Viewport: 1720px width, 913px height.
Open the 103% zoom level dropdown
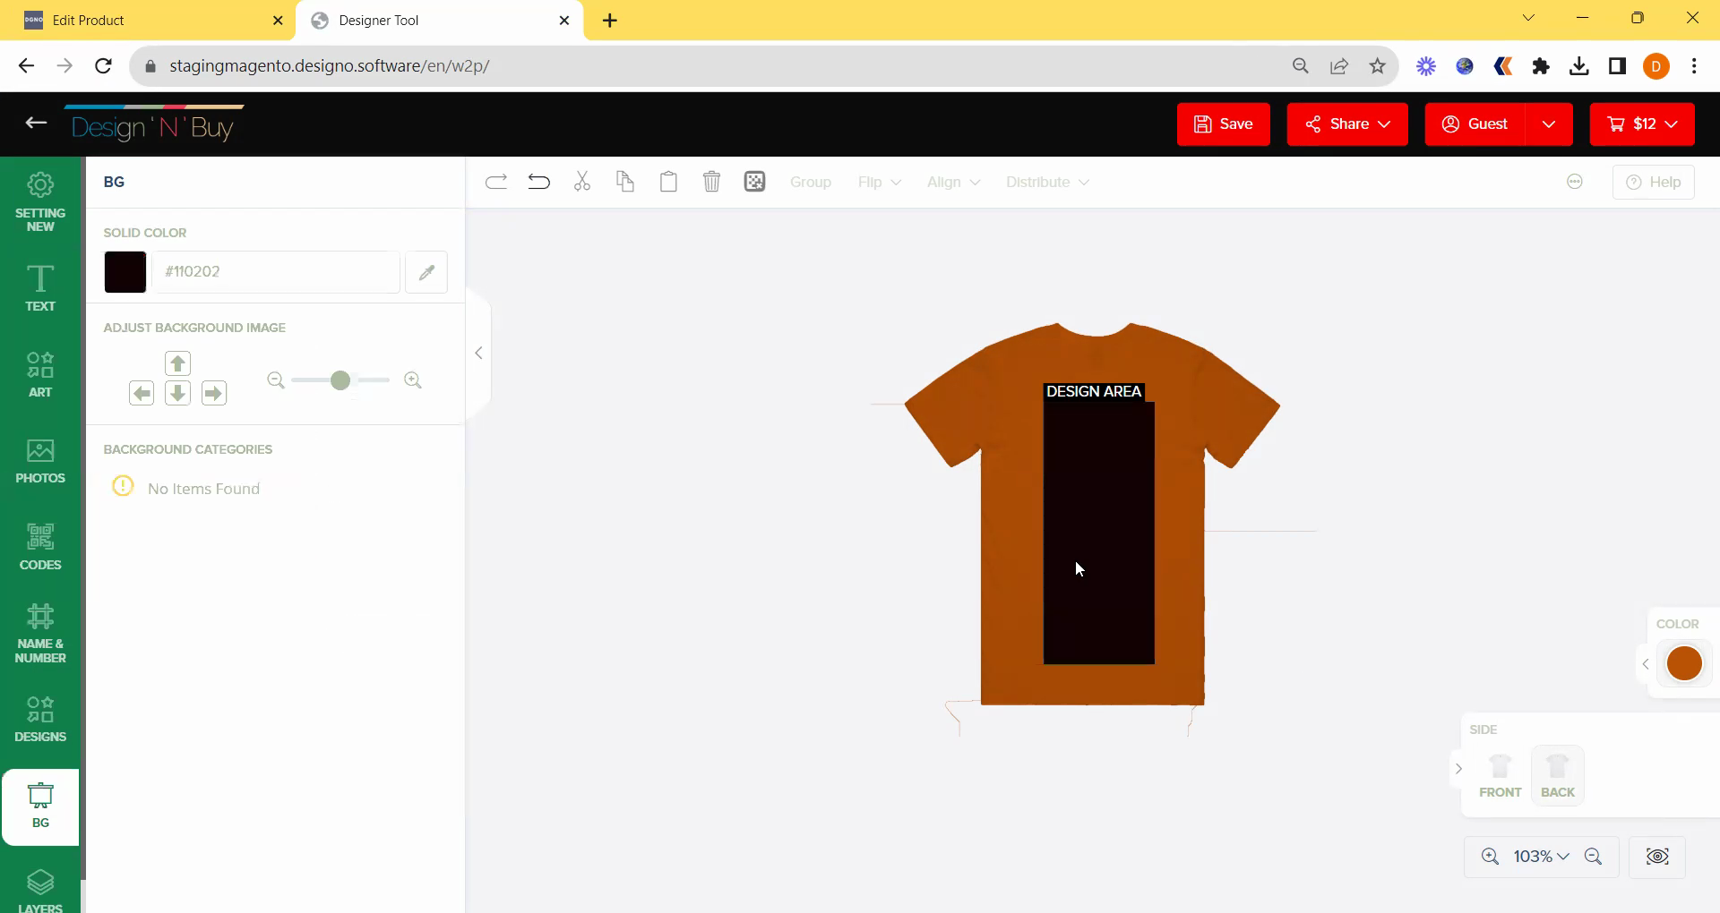click(1541, 857)
